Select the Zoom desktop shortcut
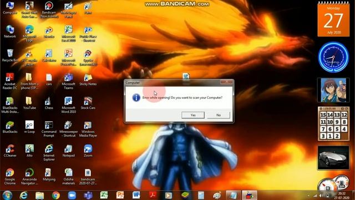Viewport: 355px width, 200px height. [x=88, y=151]
